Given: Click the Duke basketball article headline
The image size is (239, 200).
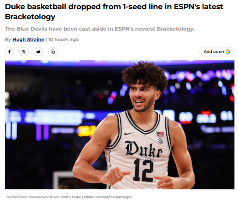Looking at the screenshot, I should click(114, 11).
